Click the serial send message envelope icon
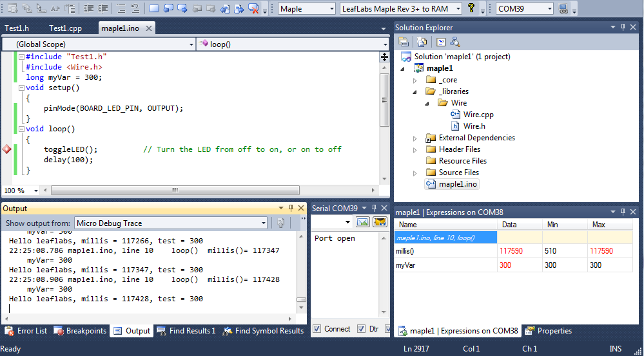Viewport: 644px width, 356px height. 362,222
